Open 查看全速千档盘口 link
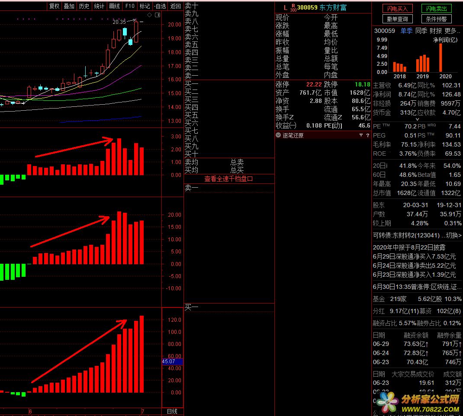 coord(228,179)
